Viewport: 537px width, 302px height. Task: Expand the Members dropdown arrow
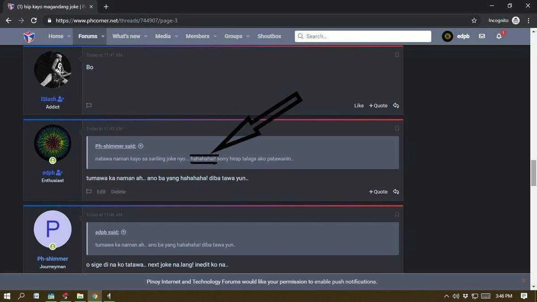click(215, 36)
